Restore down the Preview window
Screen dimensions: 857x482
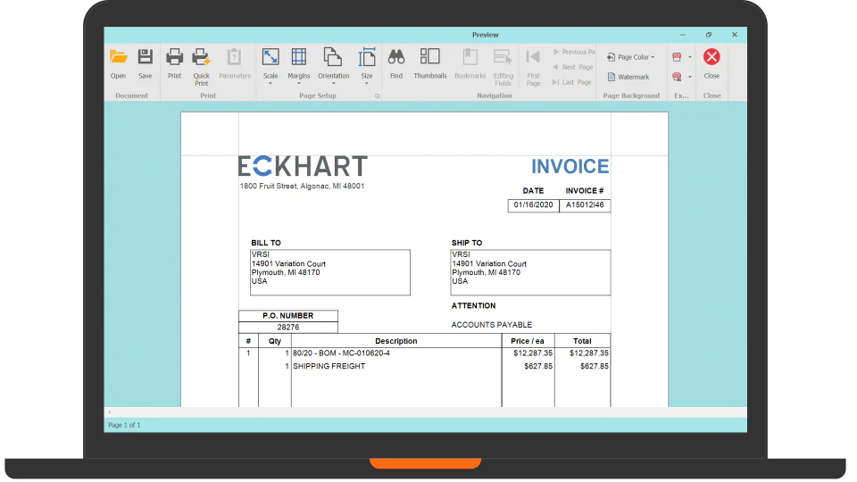(x=708, y=35)
